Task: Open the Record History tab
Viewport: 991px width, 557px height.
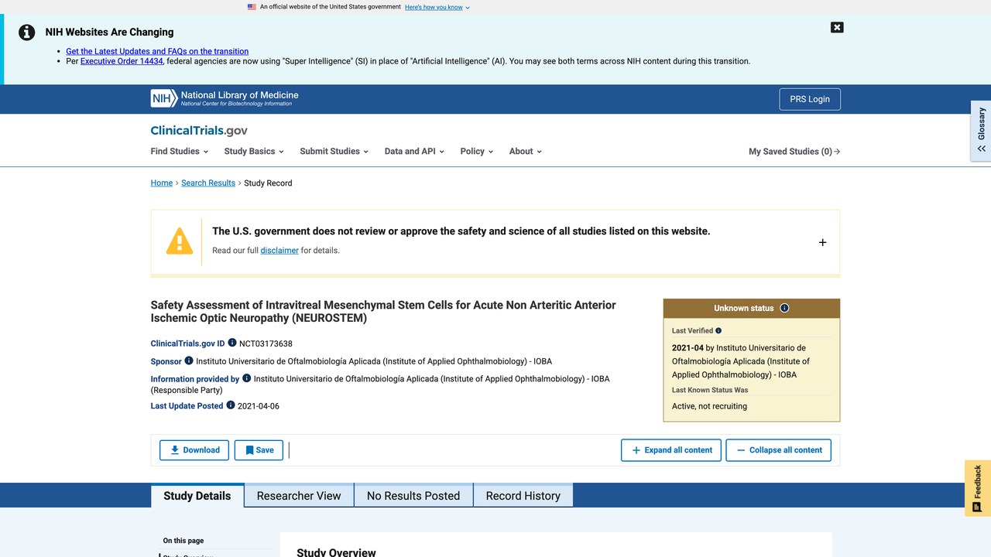Action: tap(523, 496)
